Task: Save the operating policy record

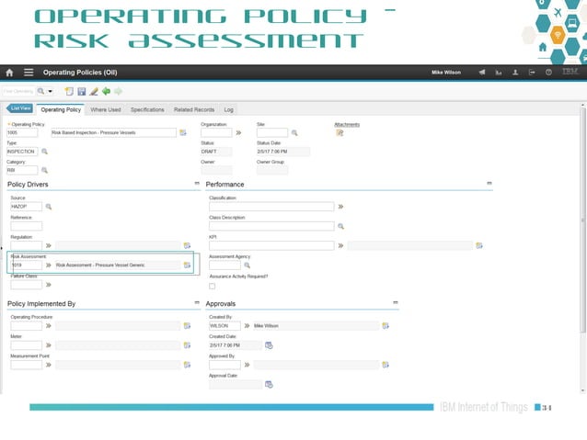Action: [x=82, y=91]
